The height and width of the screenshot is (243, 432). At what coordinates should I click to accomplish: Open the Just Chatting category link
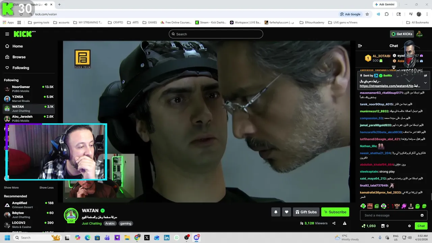91,223
